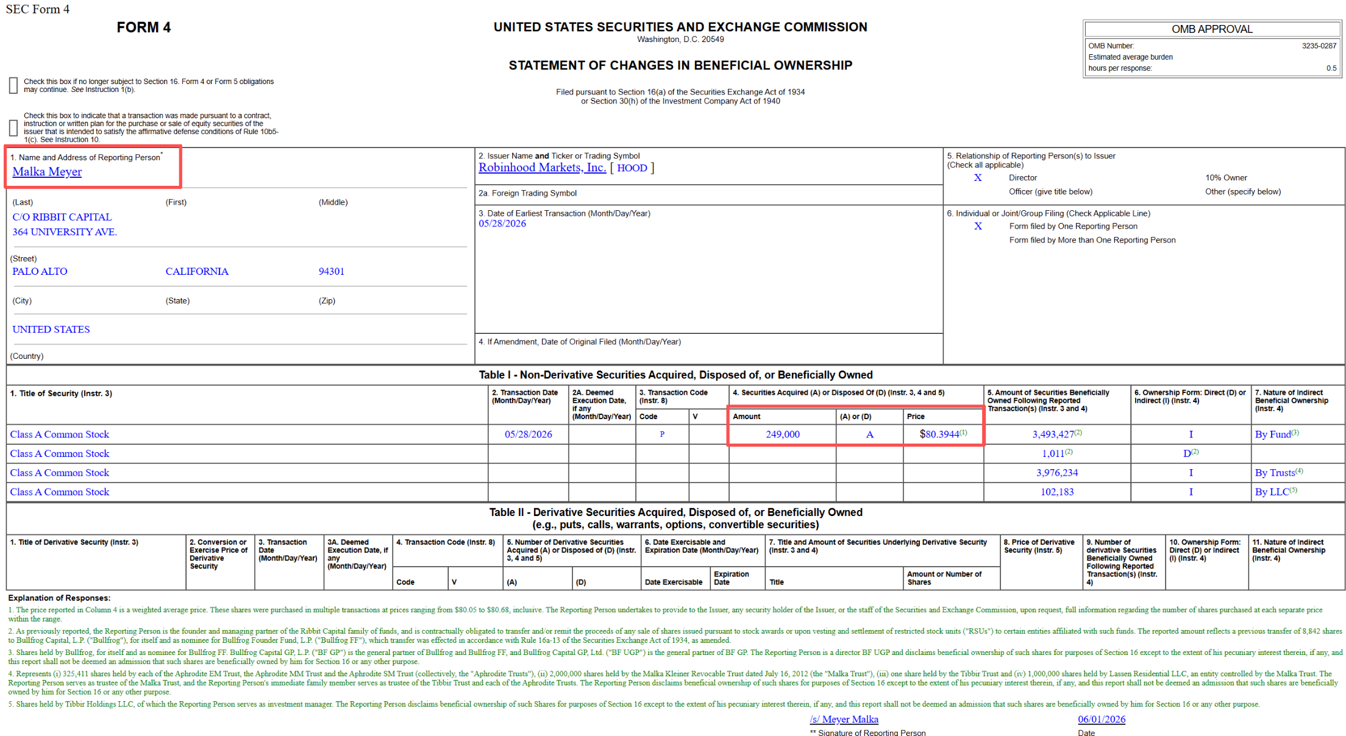Open the Malka Meyer reporting person link
Image resolution: width=1346 pixels, height=736 pixels.
click(x=47, y=172)
